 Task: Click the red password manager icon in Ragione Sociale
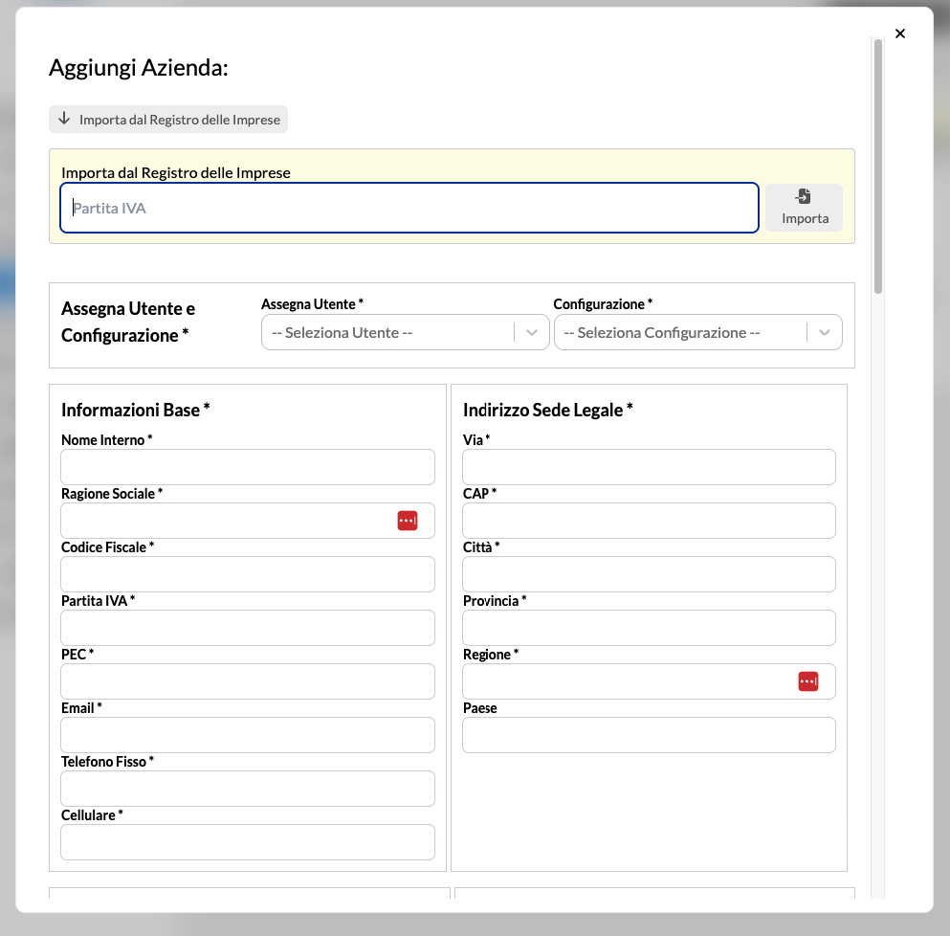pos(408,521)
